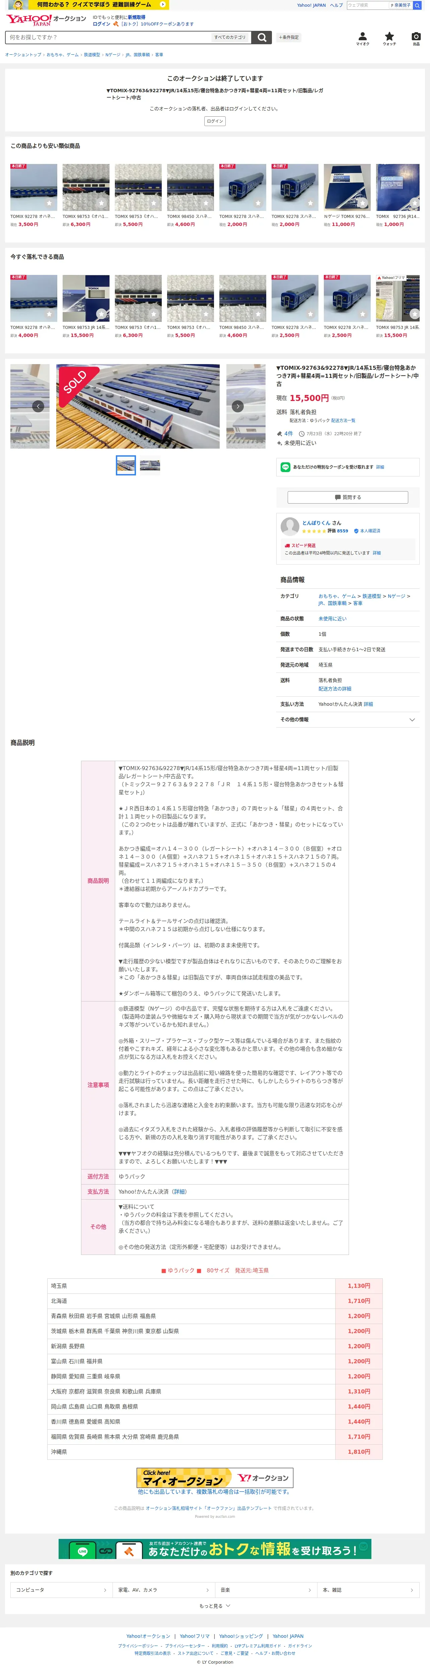Click the camera 出品 sell icon
Screen dimensions: 430x1670
(x=416, y=38)
